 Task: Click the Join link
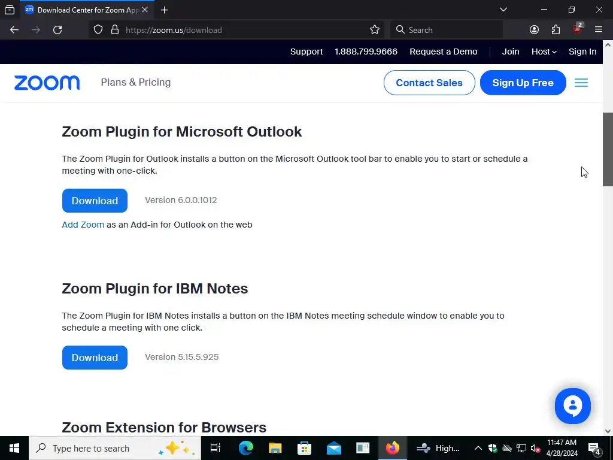511,52
